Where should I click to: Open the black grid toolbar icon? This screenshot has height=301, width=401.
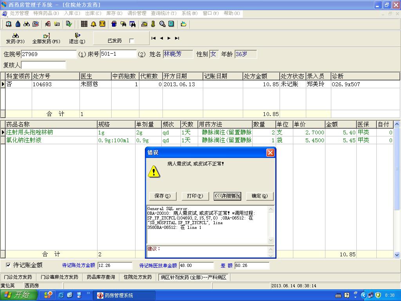coord(84,24)
